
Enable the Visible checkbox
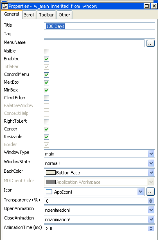pyautogui.click(x=46, y=51)
